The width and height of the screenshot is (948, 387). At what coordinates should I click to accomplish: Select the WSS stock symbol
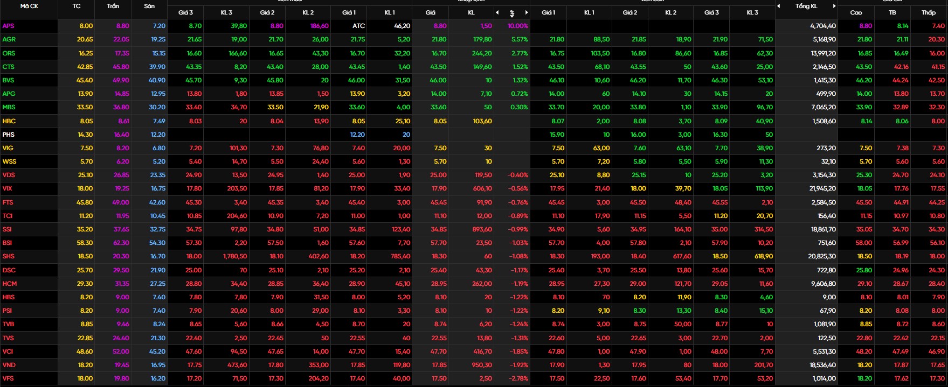9,161
